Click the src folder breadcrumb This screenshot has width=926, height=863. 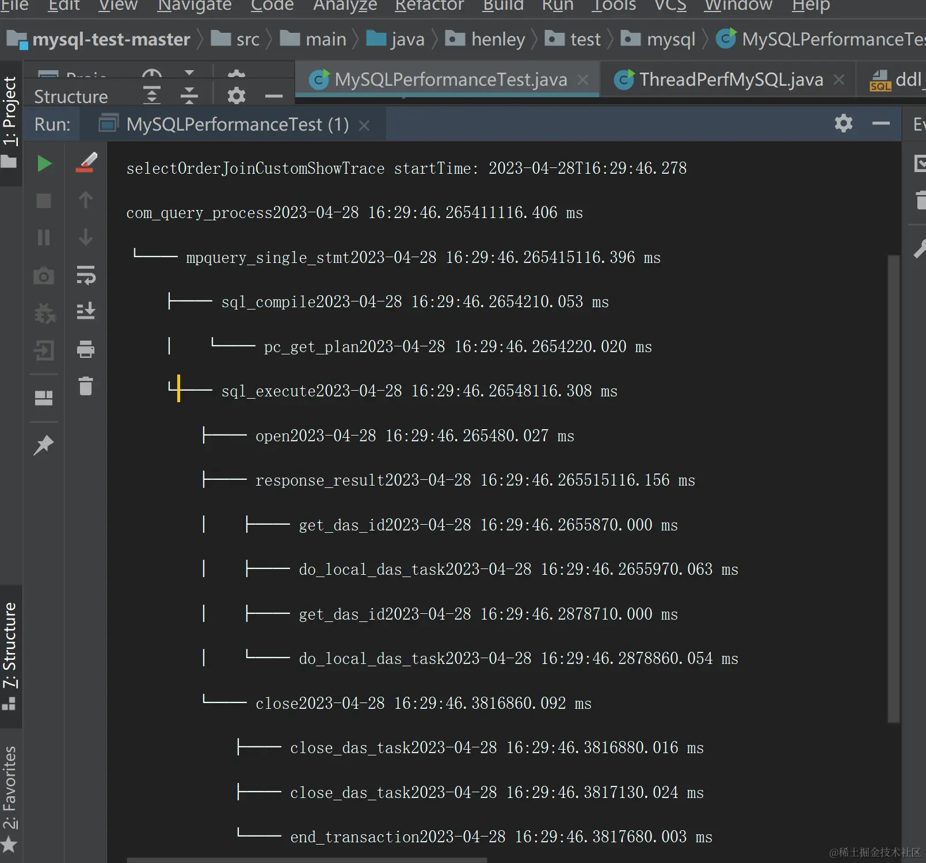point(235,39)
